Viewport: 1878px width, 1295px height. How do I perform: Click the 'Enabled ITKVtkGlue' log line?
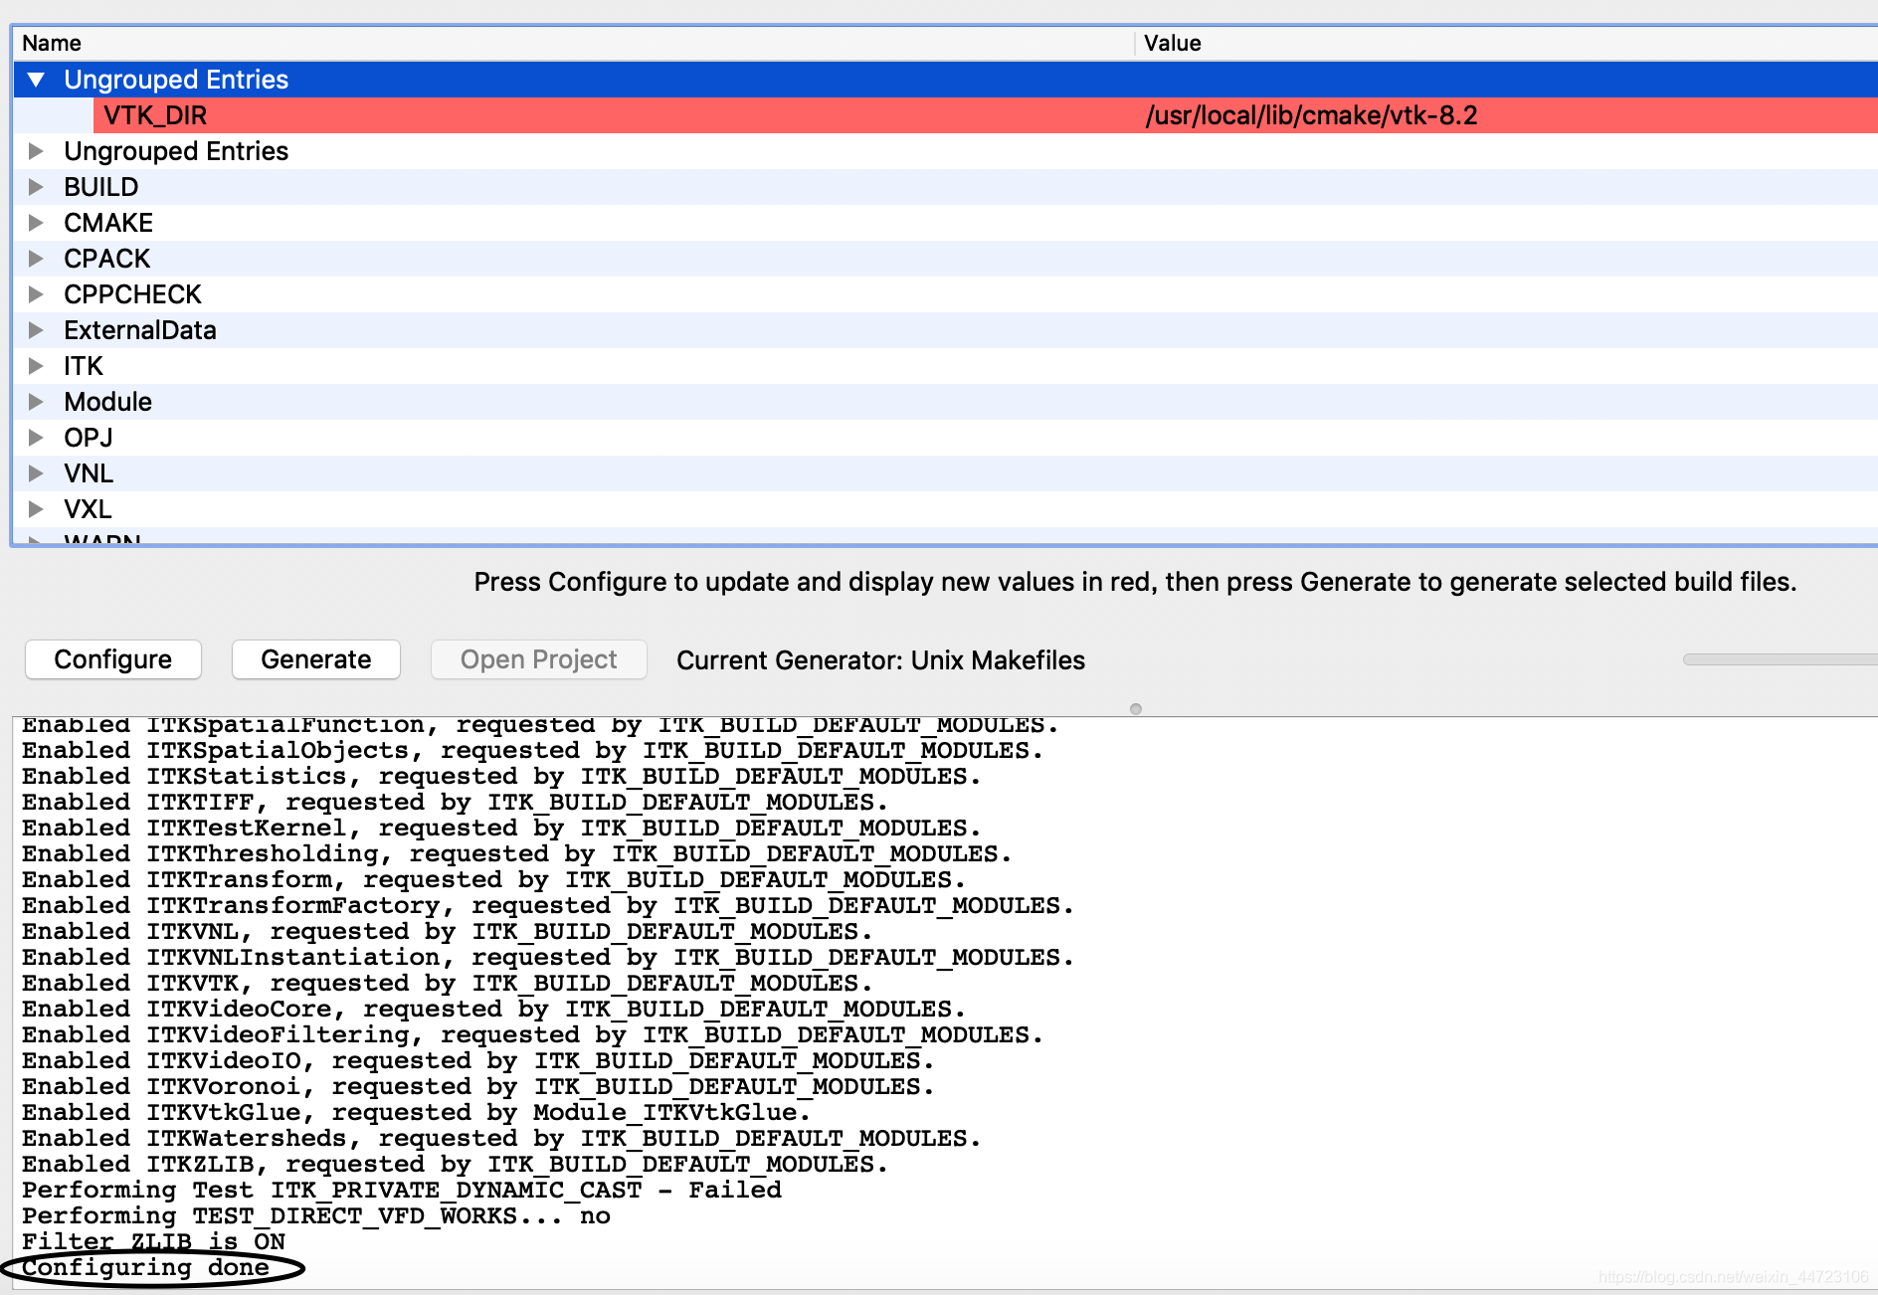(x=416, y=1112)
